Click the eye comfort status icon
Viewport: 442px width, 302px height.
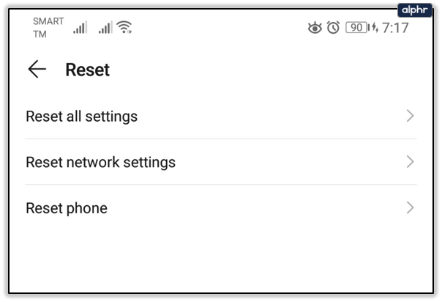[315, 28]
